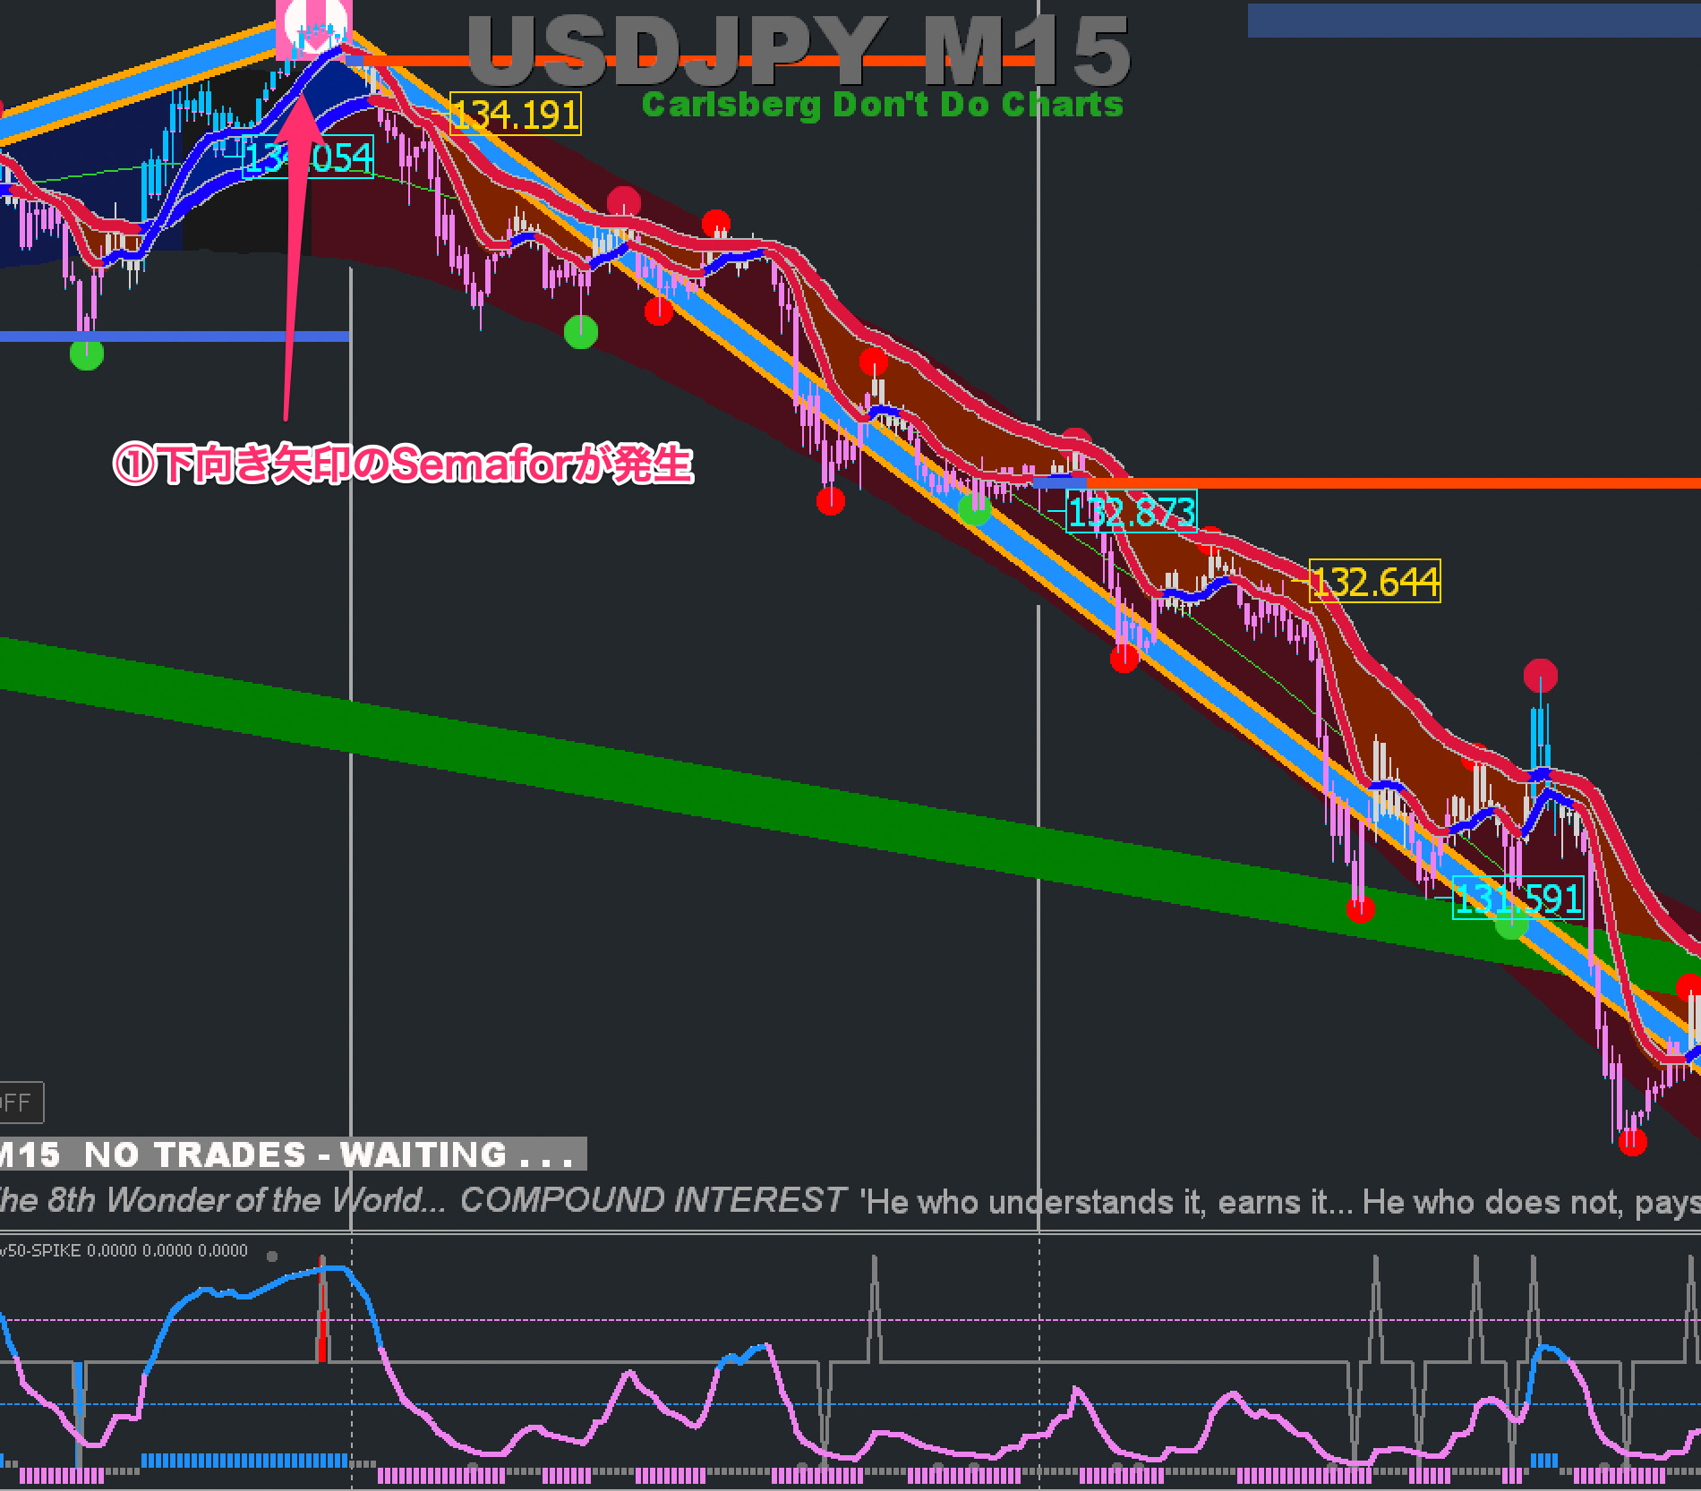
Task: Toggle the OFF button at left edge
Action: tap(20, 1103)
